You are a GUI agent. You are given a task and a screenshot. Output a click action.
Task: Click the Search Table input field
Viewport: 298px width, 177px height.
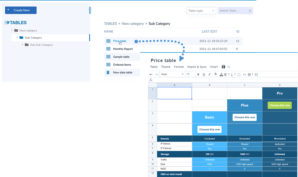pos(234,11)
